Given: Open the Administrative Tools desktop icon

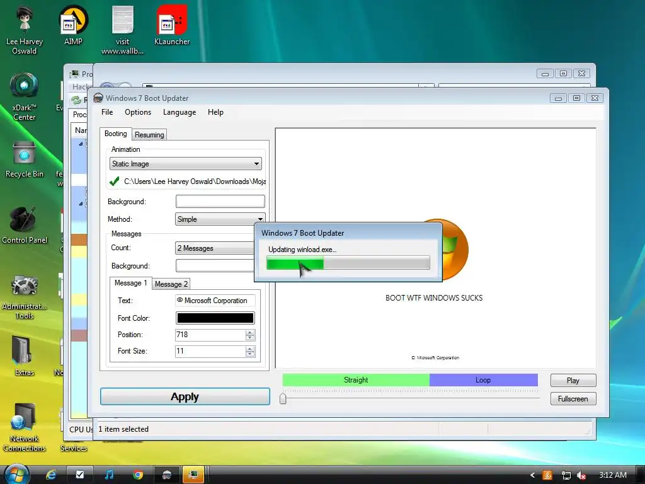Looking at the screenshot, I should point(25,296).
